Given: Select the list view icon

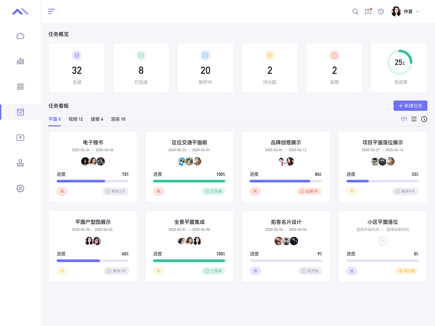Looking at the screenshot, I should pos(414,119).
